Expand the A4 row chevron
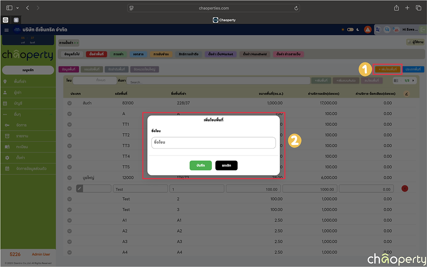 click(x=69, y=252)
